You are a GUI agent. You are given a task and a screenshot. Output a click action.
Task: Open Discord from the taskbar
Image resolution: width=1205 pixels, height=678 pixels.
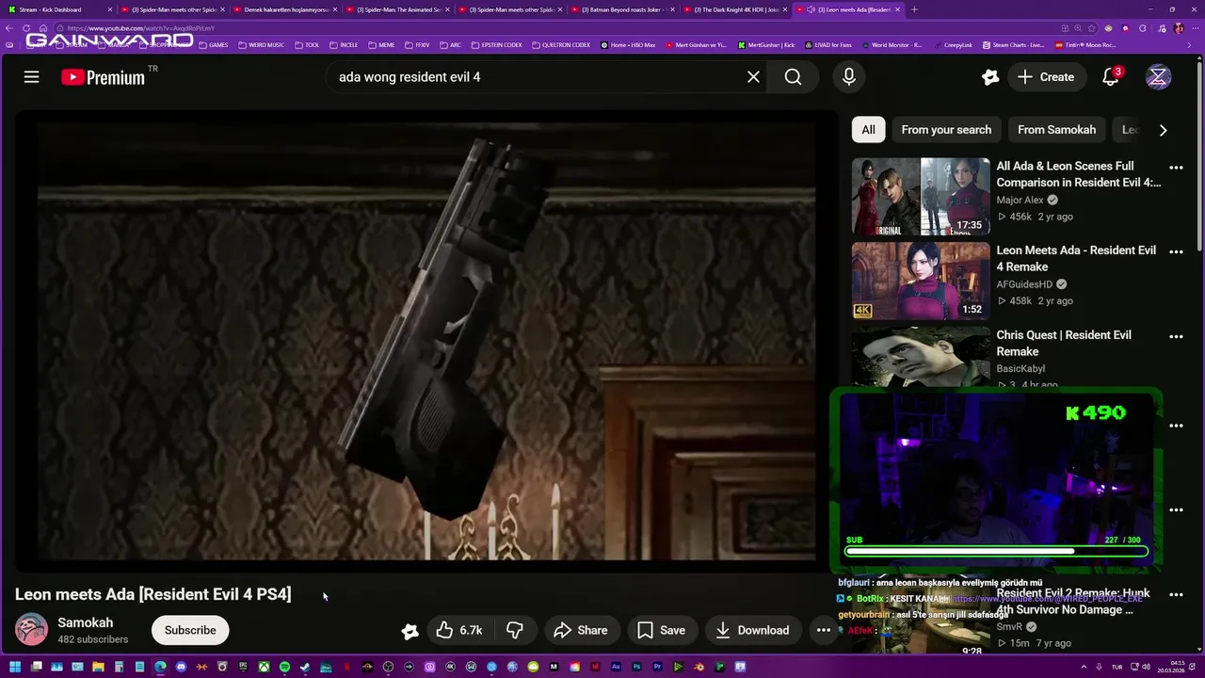pyautogui.click(x=181, y=668)
